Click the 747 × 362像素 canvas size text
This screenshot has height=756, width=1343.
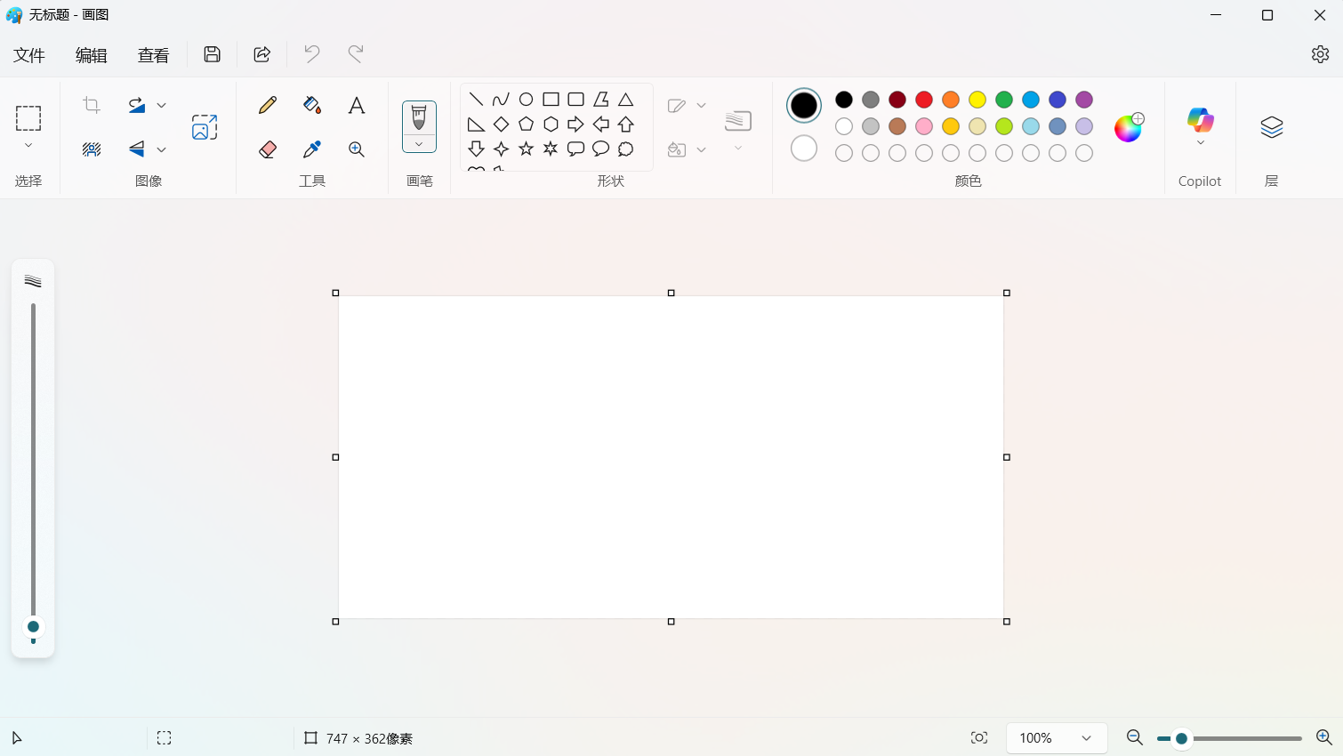click(369, 738)
